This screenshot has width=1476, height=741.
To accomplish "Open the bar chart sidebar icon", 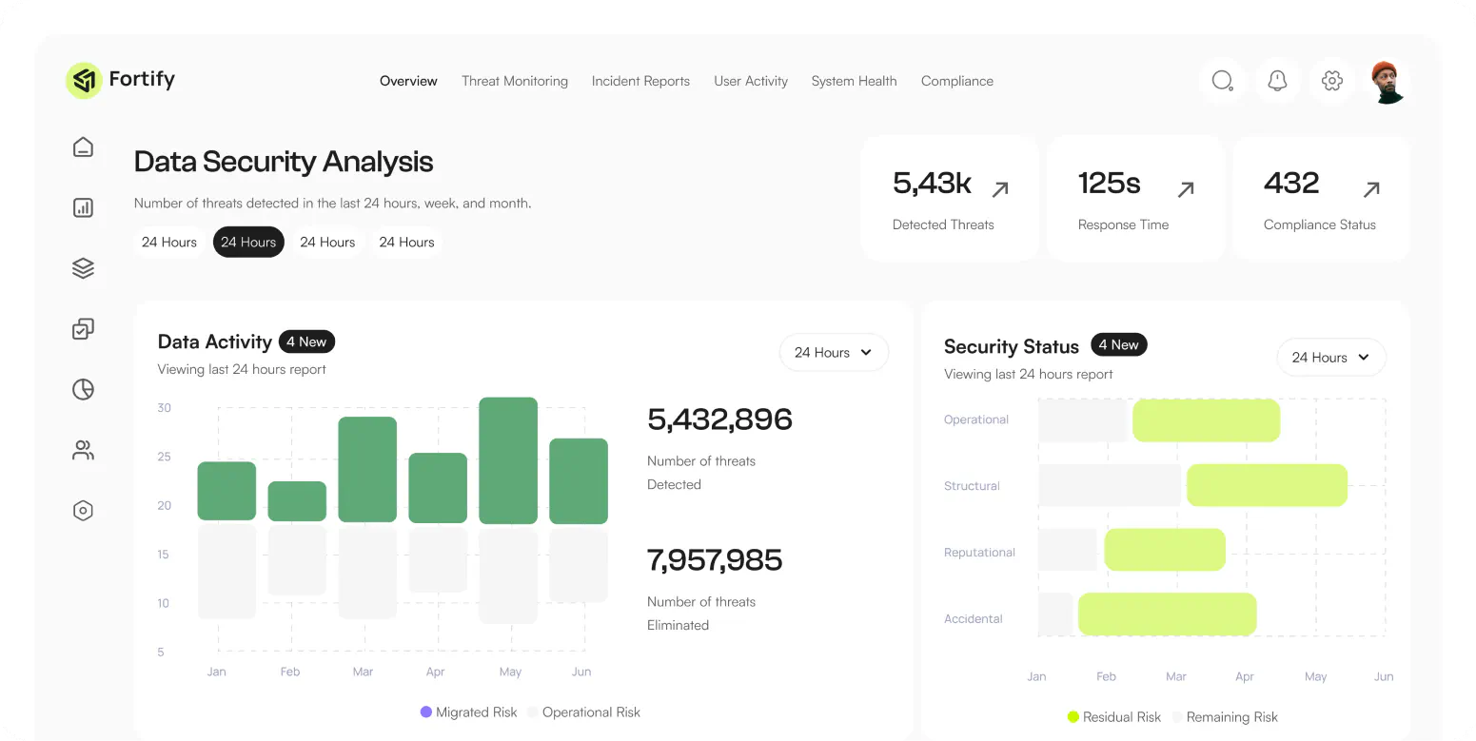I will coord(84,207).
